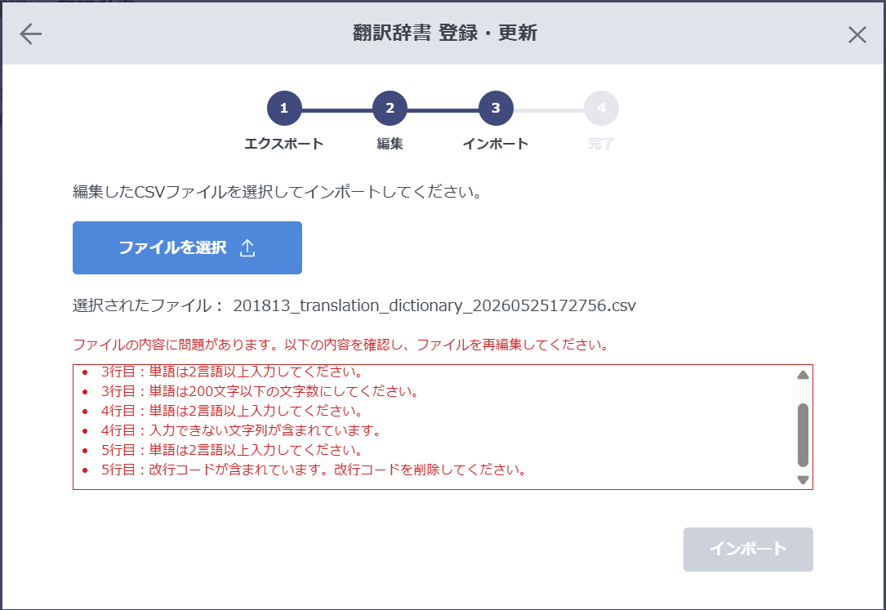Click error 4行目：単語は2言語以上入力してください
Viewport: 886px width, 610px height.
232,411
